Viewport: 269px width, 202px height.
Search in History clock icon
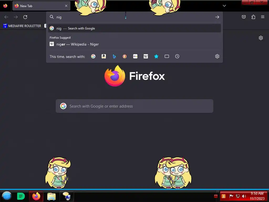(177, 56)
